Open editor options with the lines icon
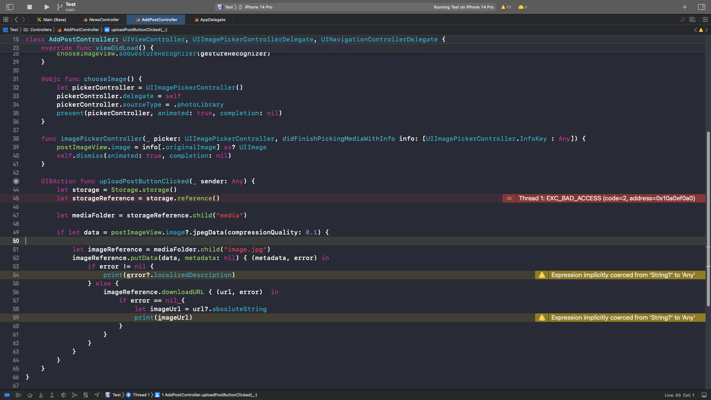The image size is (711, 400). pyautogui.click(x=692, y=19)
